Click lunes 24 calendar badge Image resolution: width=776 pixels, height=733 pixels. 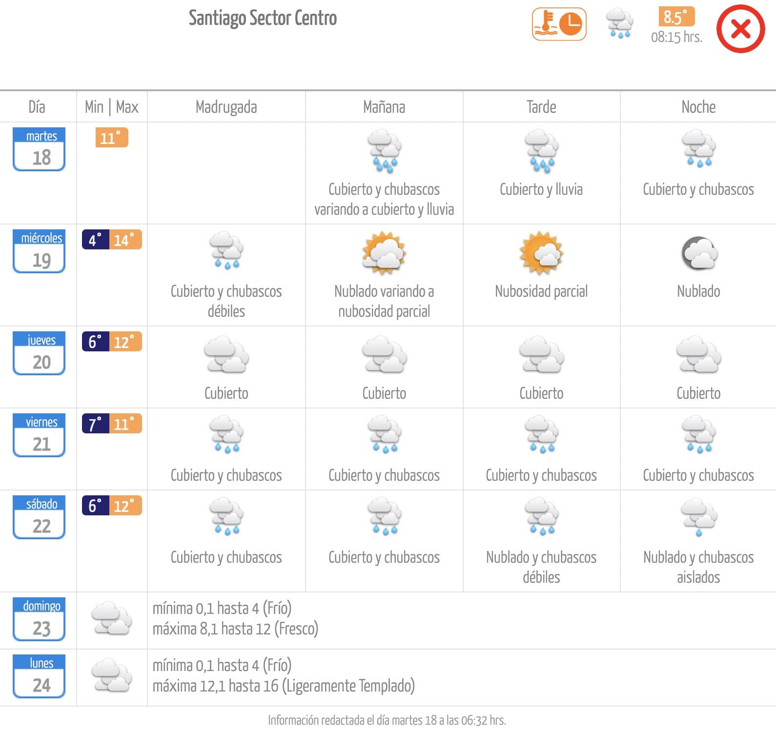[39, 676]
